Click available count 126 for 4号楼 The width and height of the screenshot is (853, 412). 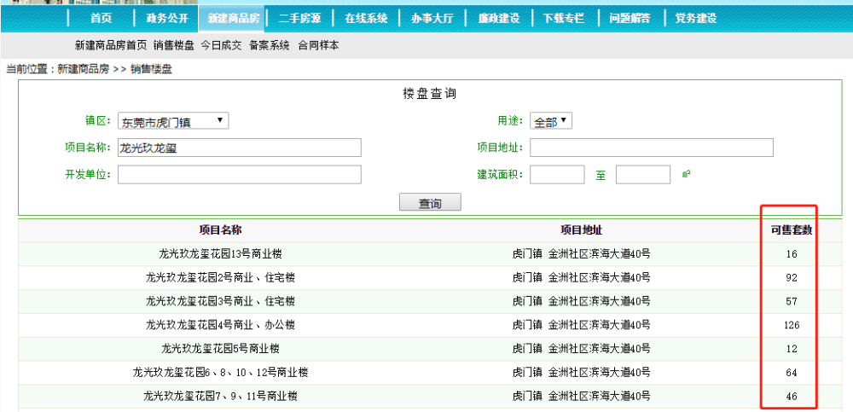point(792,325)
